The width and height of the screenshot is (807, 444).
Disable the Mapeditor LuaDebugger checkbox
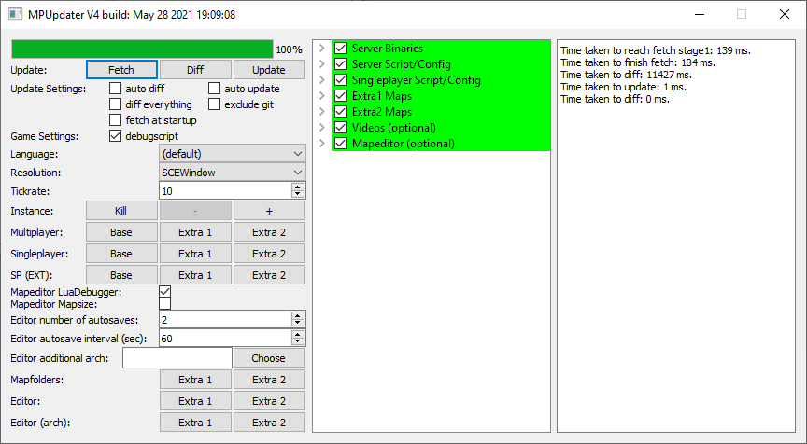click(x=165, y=292)
